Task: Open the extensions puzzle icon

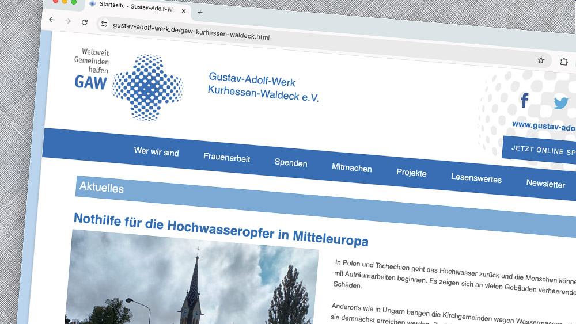Action: 564,62
